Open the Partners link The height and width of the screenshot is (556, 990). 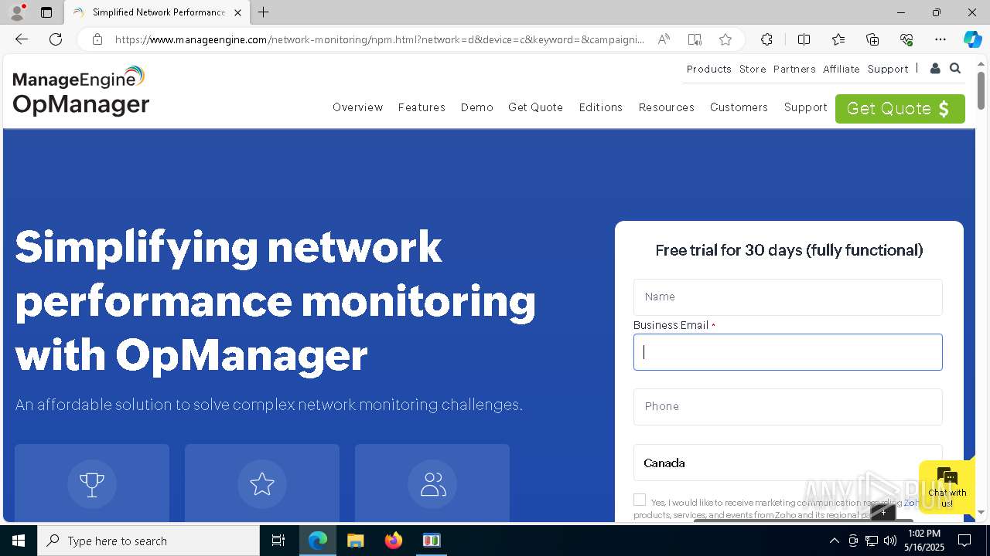pos(794,69)
